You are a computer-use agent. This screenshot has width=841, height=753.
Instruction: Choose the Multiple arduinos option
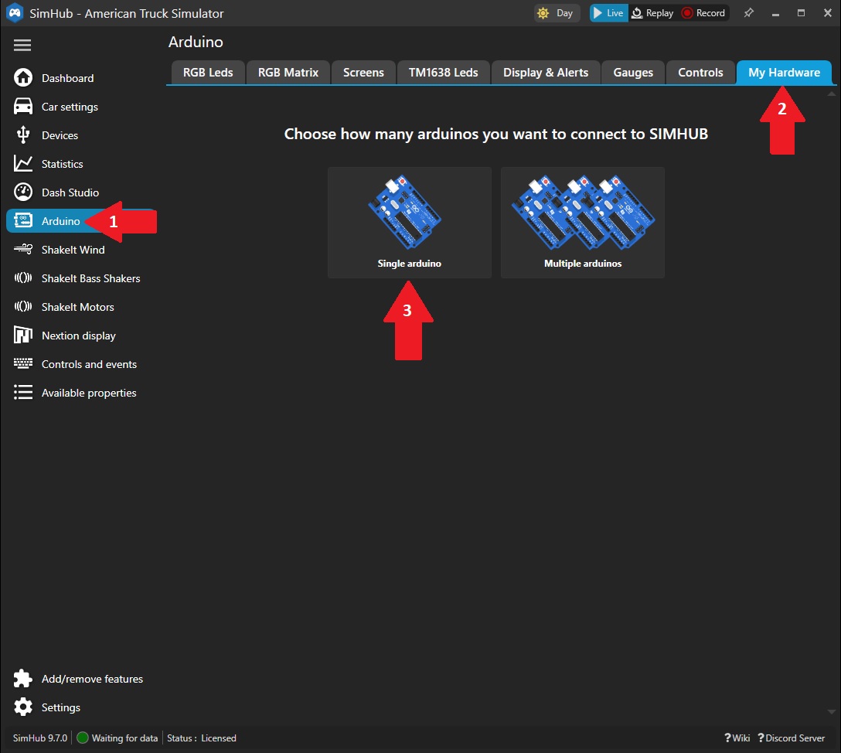click(583, 222)
